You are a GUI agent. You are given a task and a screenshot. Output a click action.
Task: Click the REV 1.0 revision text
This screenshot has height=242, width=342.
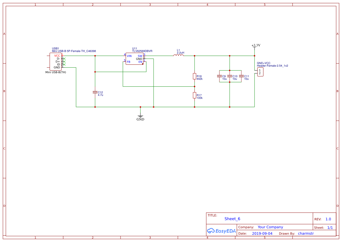pos(328,219)
